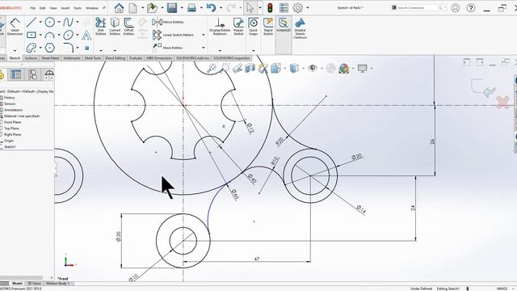Expand the Circle tool dropdown arrow
The image size is (517, 291).
tap(59, 22)
